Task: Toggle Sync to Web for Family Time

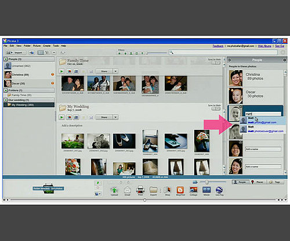Action: click(216, 63)
